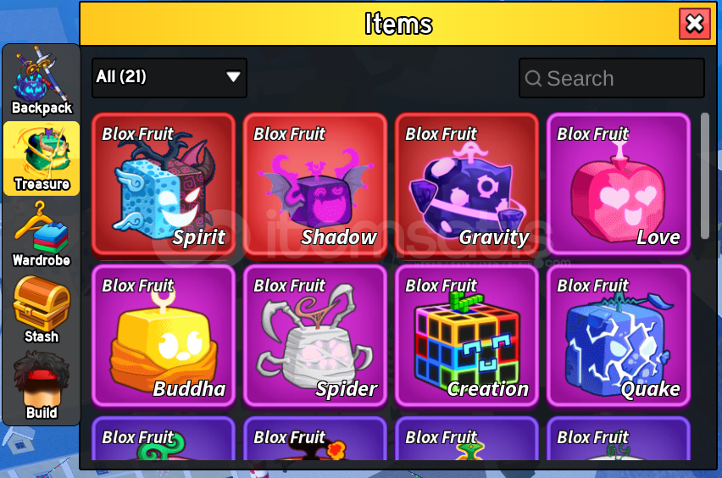This screenshot has width=722, height=478.
Task: Select the Creation Blox Fruit
Action: click(467, 336)
